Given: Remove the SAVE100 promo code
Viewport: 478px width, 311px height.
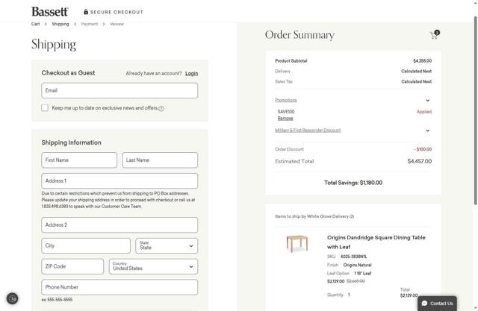Looking at the screenshot, I should click(285, 118).
